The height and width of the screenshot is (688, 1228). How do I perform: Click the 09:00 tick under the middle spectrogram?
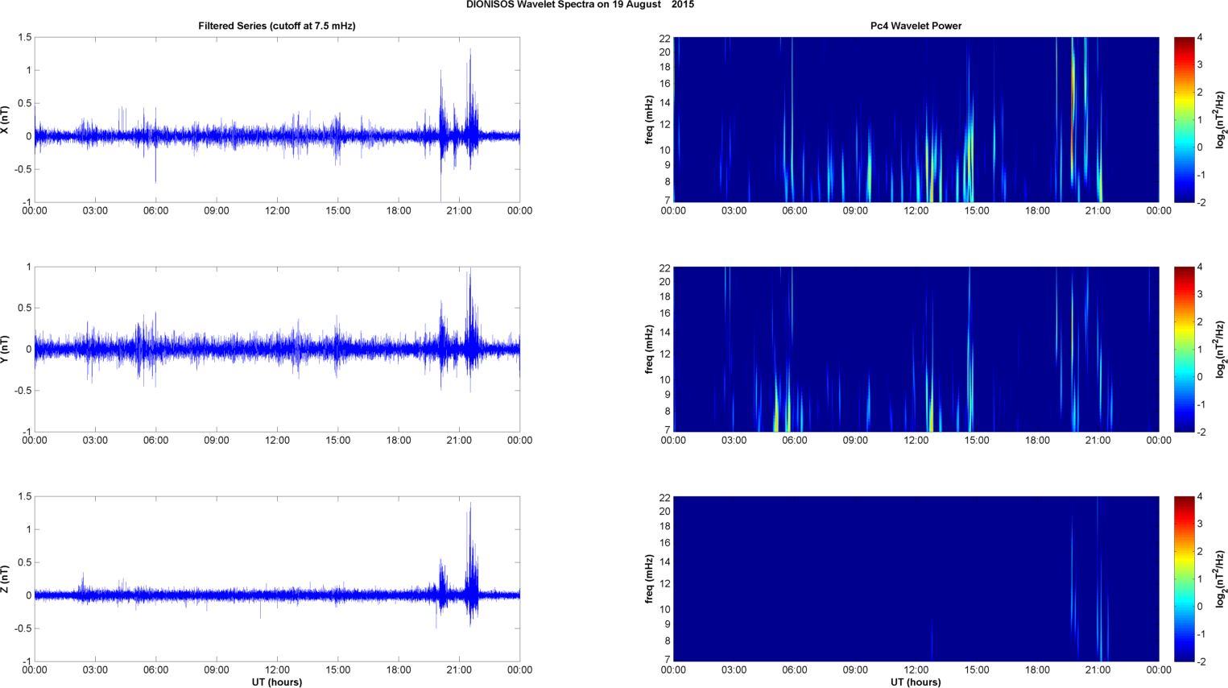[855, 441]
